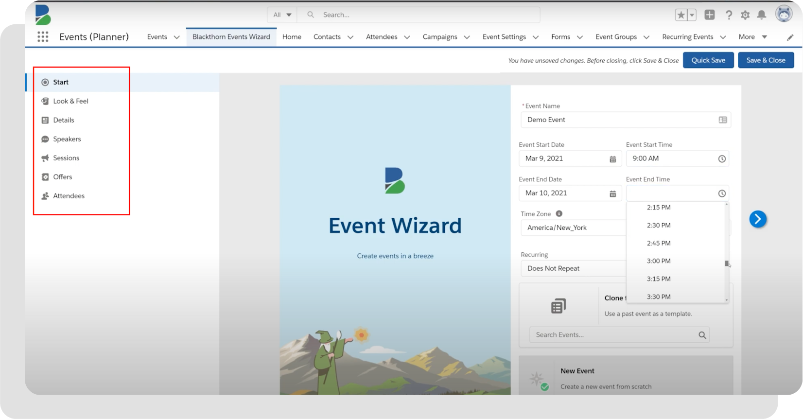
Task: Expand the Event Groups dropdown chevron
Action: pyautogui.click(x=646, y=37)
